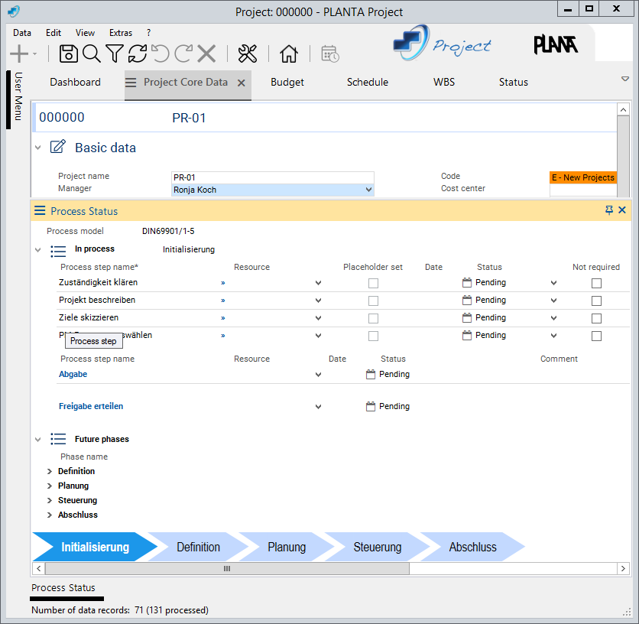The width and height of the screenshot is (639, 624).
Task: Switch to the Dashboard tab
Action: pos(75,83)
